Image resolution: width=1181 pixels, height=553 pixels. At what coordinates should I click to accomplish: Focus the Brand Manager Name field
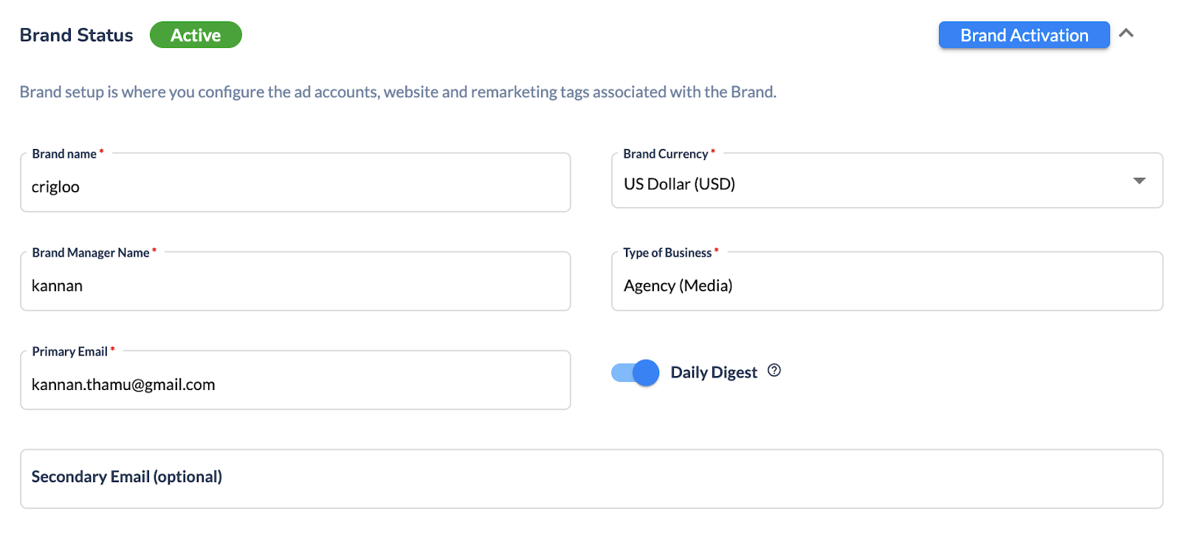295,282
